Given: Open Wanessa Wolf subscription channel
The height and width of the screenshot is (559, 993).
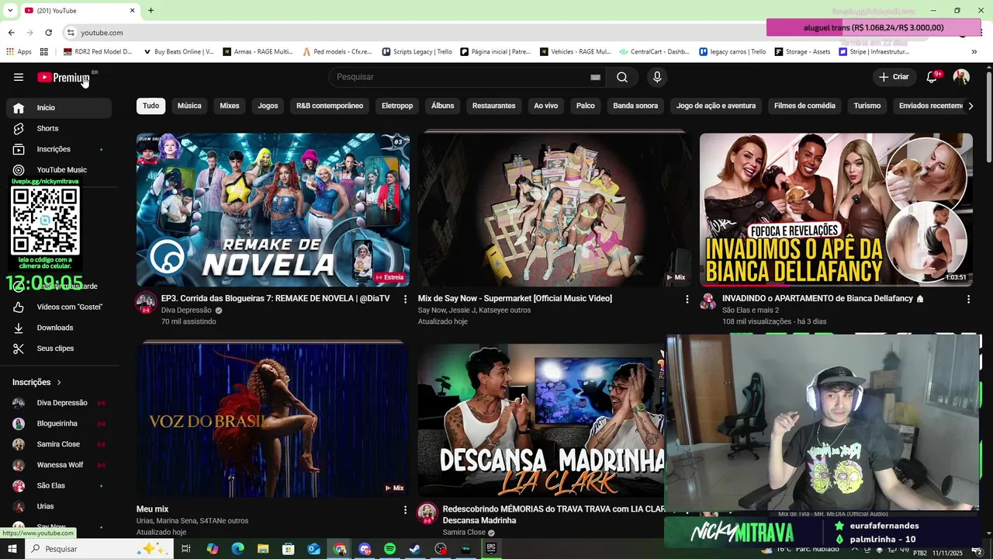Looking at the screenshot, I should [x=59, y=465].
